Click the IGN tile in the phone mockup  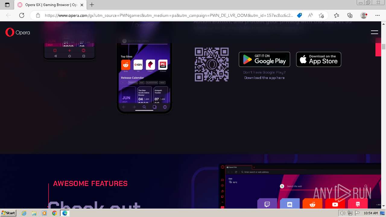click(138, 65)
